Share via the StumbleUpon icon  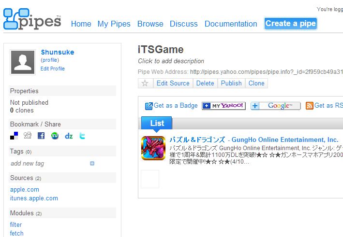[55, 136]
